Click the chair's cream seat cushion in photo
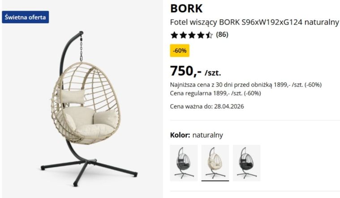Viewport: 340px width, 198px height. [x=95, y=130]
